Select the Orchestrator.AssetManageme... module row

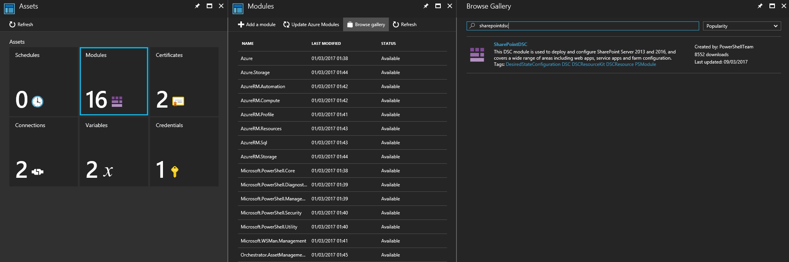click(342, 255)
